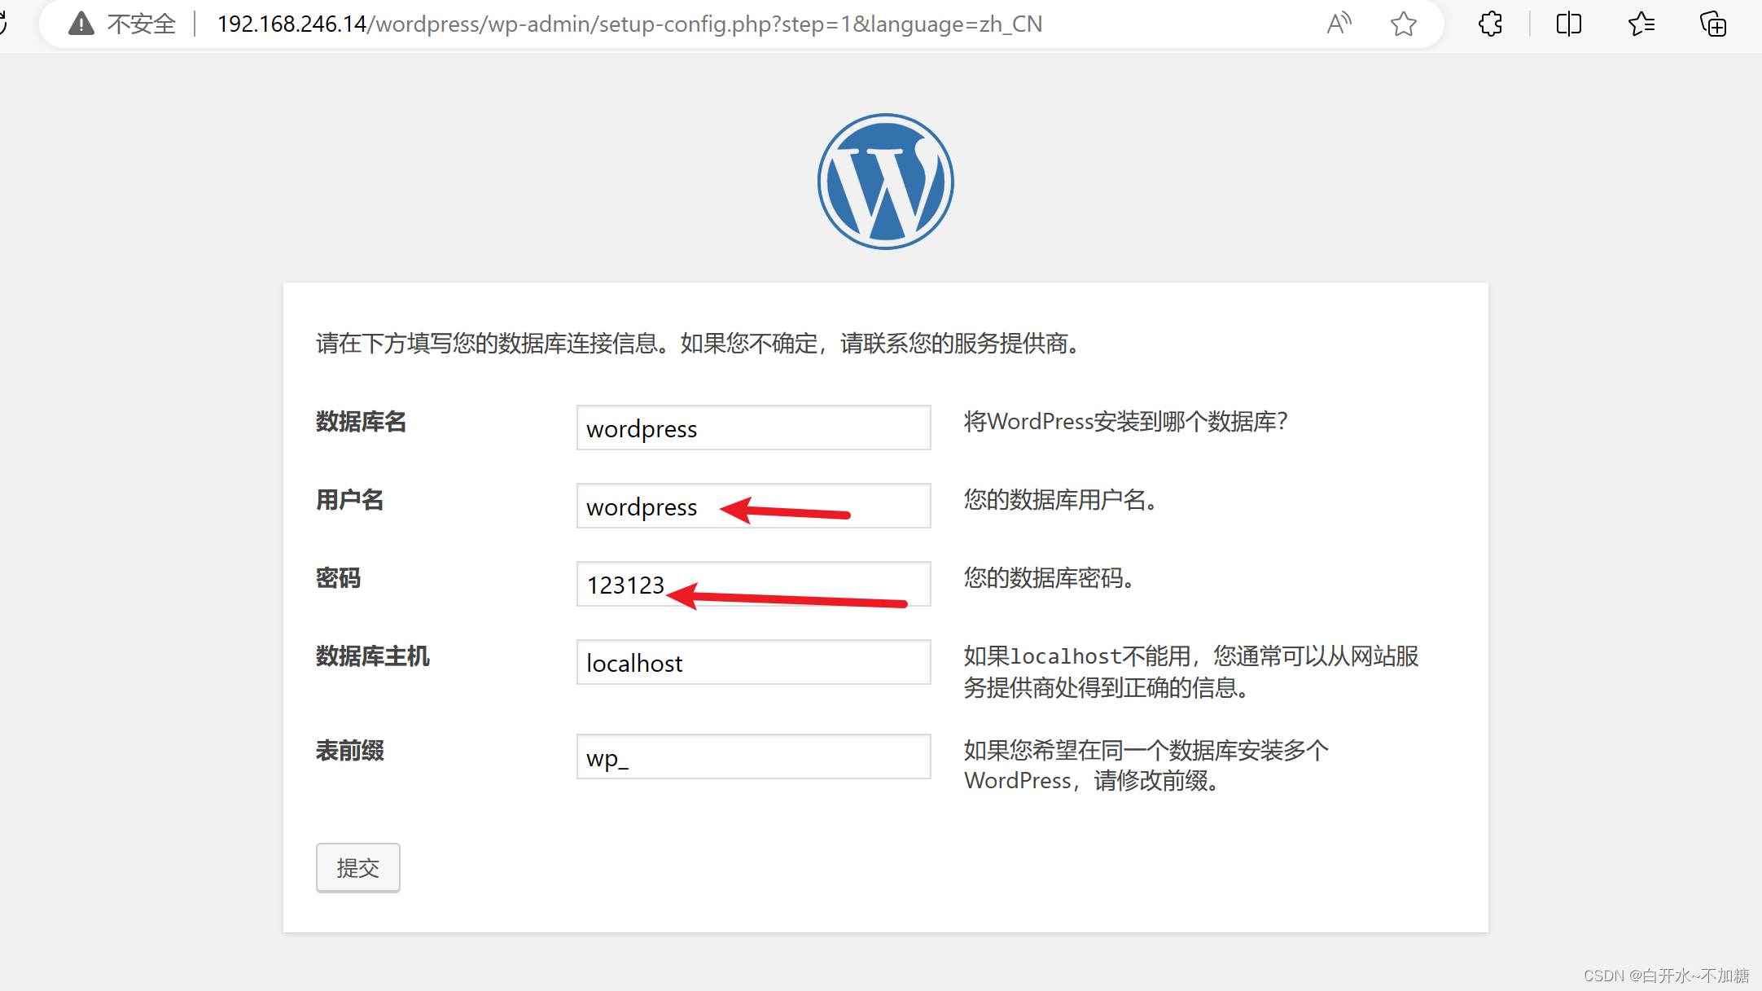The image size is (1762, 991).
Task: Click the 提交 submit button
Action: (357, 867)
